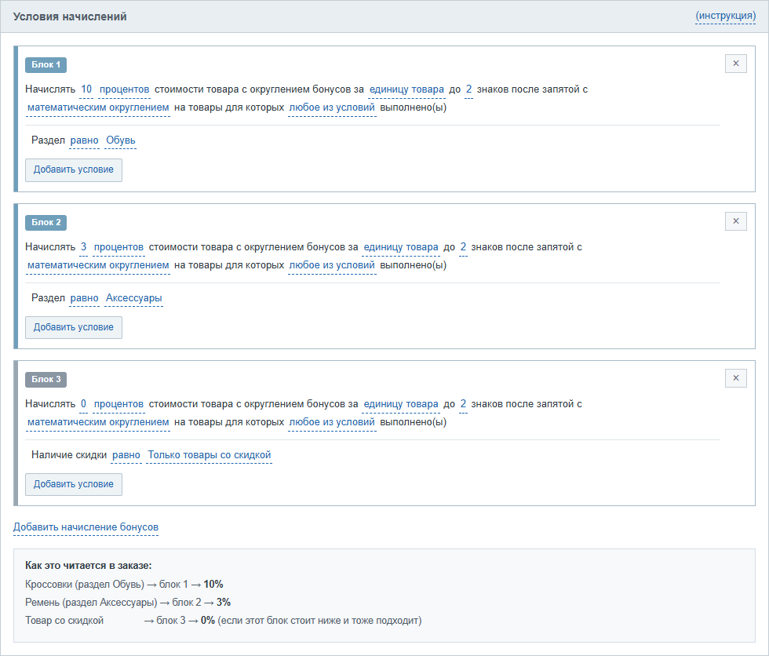The image size is (769, 656).
Task: Change математическим округлением in Блок 3
Action: pos(98,422)
